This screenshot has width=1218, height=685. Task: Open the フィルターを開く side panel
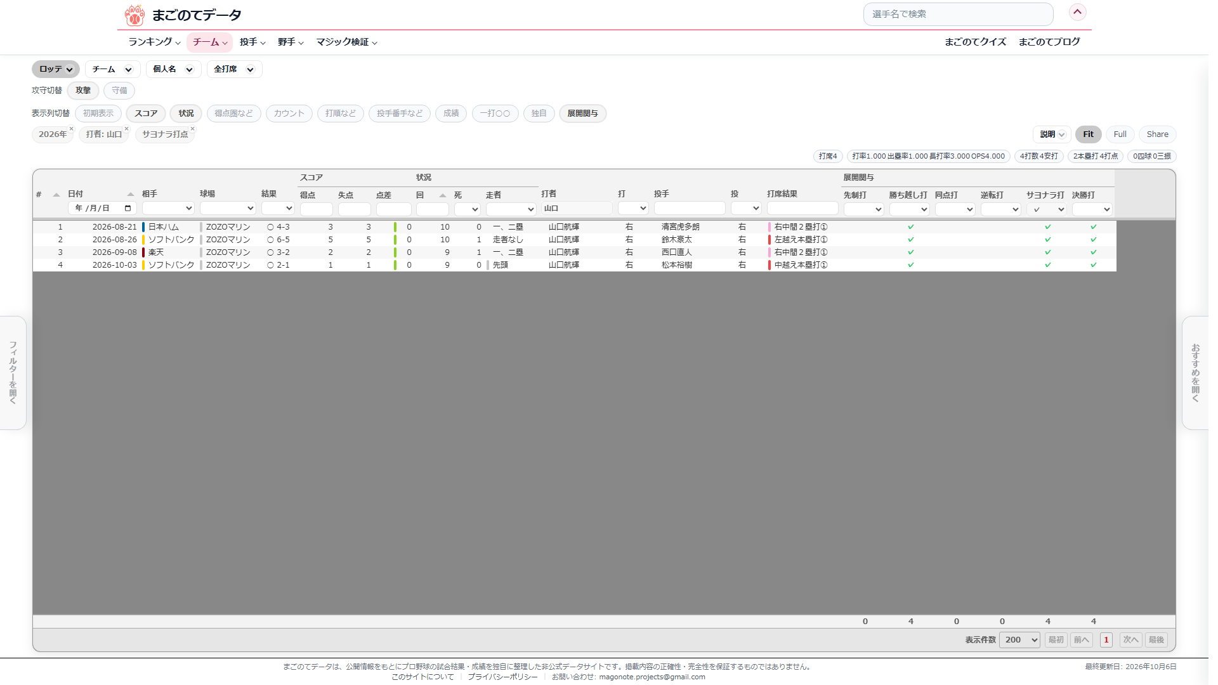pos(13,373)
